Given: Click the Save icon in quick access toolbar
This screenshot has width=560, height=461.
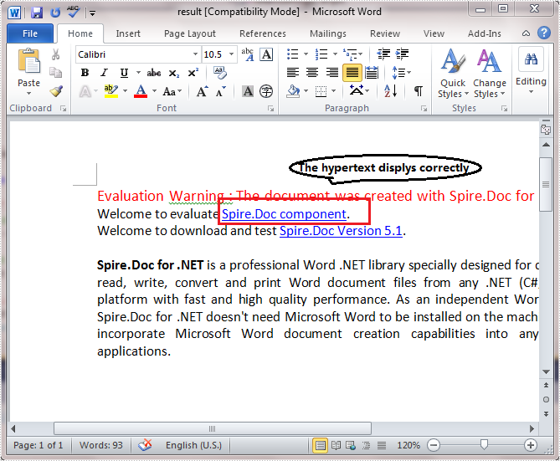Looking at the screenshot, I should [37, 13].
